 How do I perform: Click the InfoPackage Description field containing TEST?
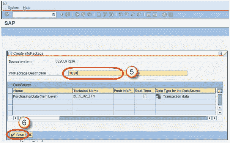(128, 73)
